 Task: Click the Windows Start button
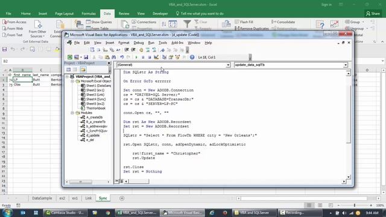(x=7, y=213)
